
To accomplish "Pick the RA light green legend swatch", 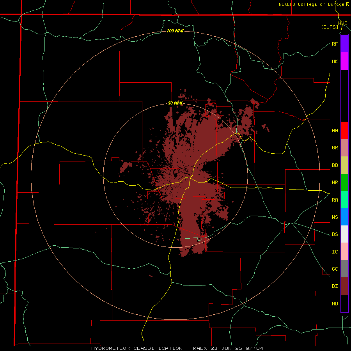I will 344,200.
